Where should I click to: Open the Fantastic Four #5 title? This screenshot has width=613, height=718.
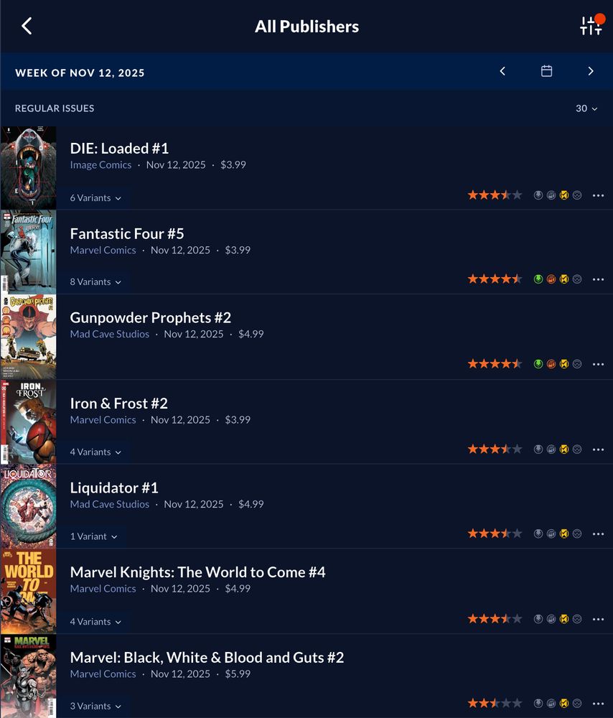click(x=127, y=233)
